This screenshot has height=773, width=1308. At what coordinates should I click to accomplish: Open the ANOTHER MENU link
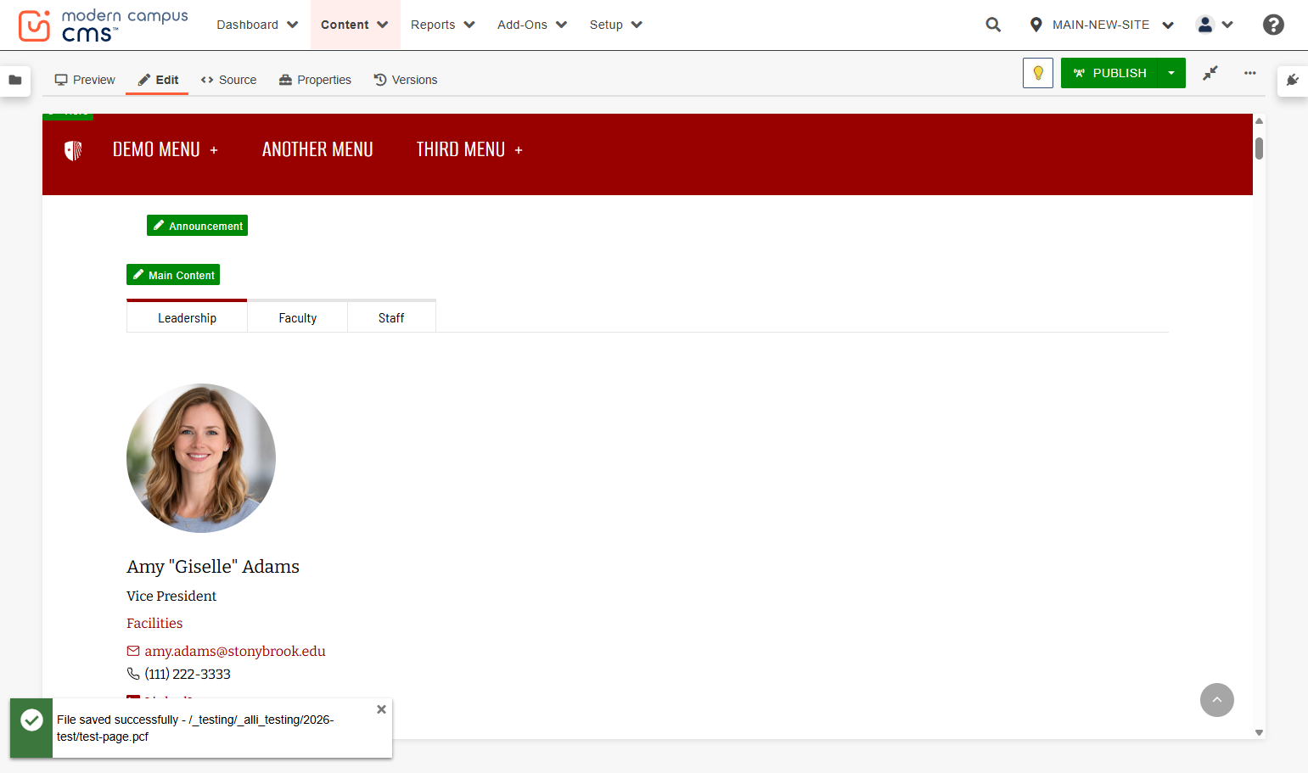point(317,149)
